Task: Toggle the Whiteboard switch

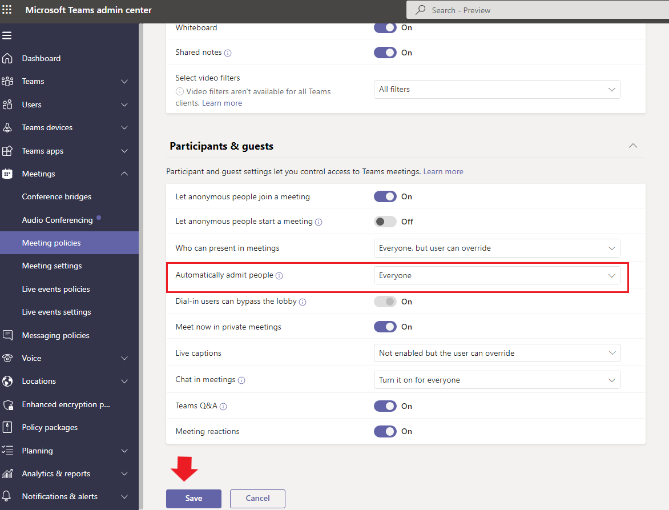Action: point(385,28)
